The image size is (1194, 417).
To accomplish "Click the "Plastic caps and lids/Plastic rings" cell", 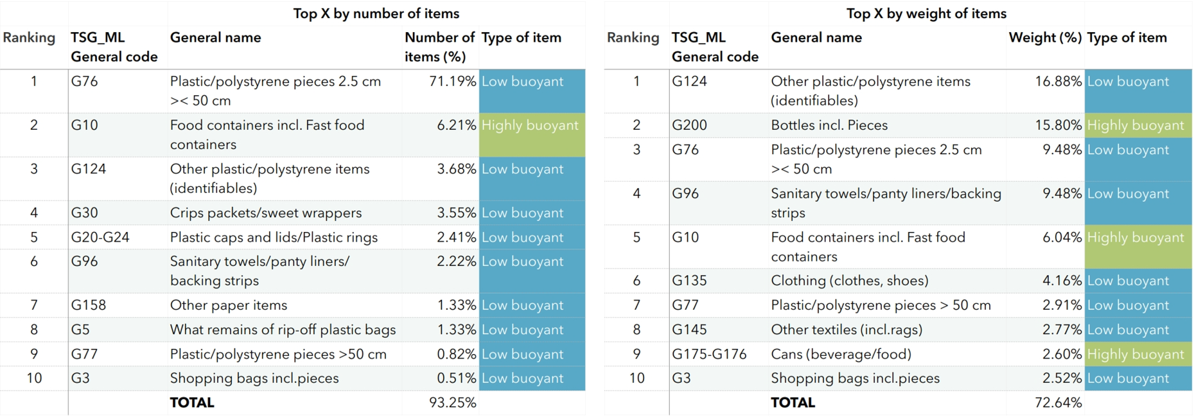I will (x=274, y=237).
